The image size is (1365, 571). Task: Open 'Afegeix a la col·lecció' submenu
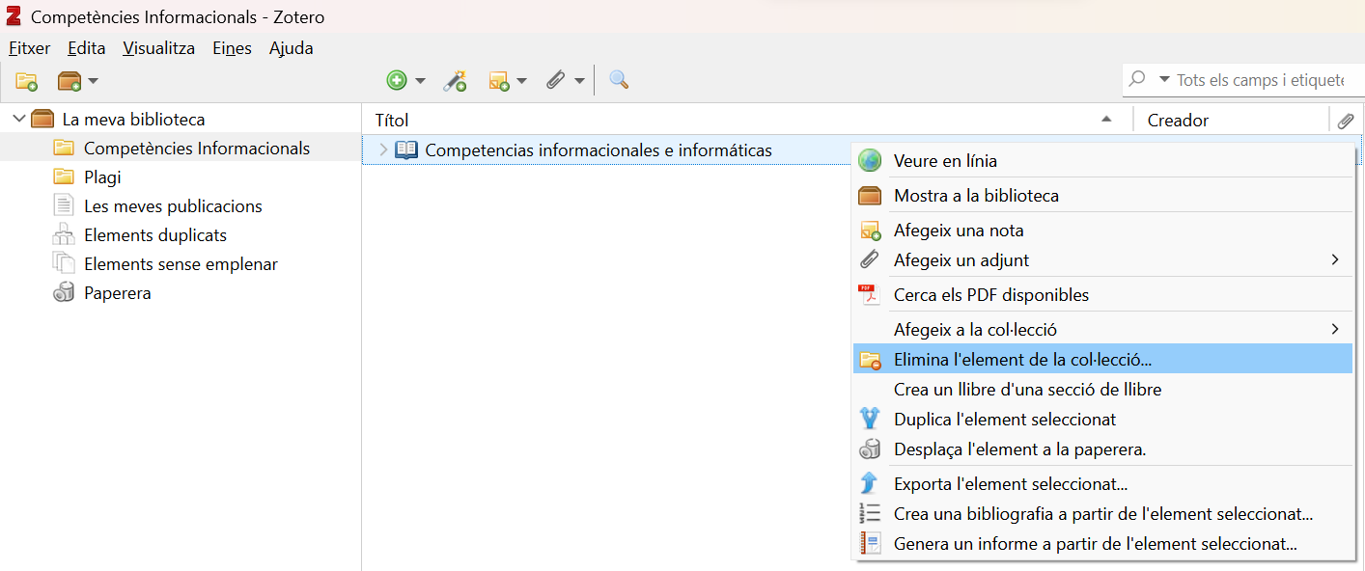[1102, 330]
